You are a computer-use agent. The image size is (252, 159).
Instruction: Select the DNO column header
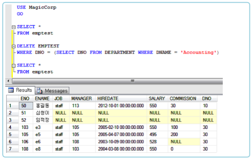(x=209, y=98)
